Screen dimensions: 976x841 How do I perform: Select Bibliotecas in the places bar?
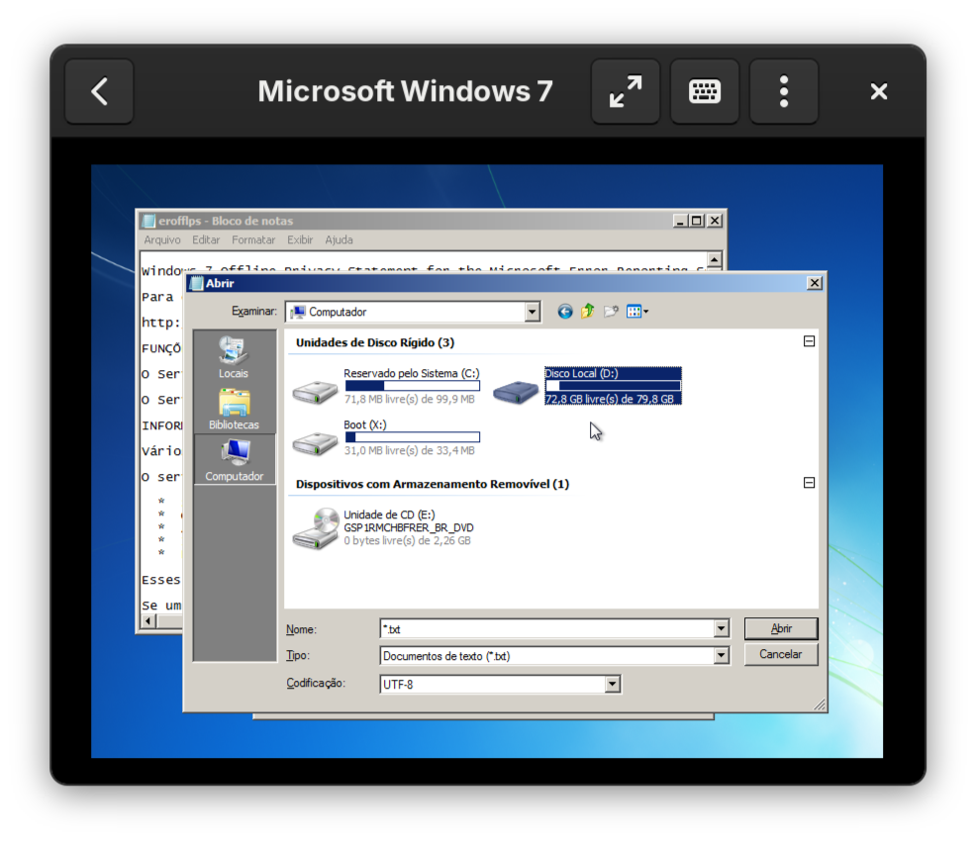click(x=234, y=409)
